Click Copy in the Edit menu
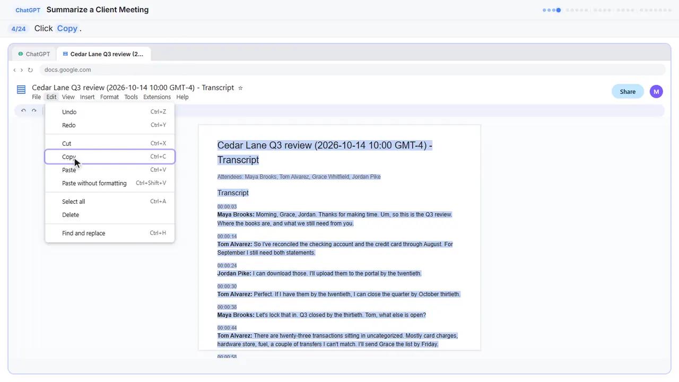Viewport: 679px width, 382px height. (110, 157)
